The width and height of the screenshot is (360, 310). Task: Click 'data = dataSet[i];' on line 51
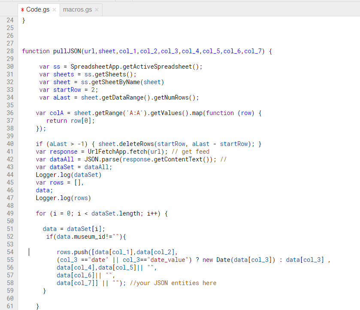pyautogui.click(x=74, y=229)
